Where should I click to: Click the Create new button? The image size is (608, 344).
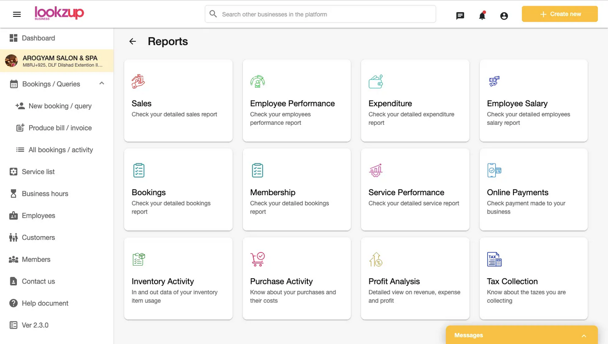(x=560, y=14)
